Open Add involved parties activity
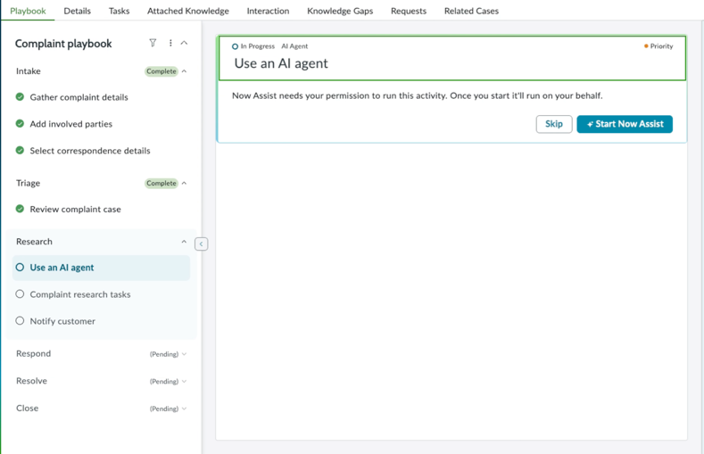 coord(71,124)
